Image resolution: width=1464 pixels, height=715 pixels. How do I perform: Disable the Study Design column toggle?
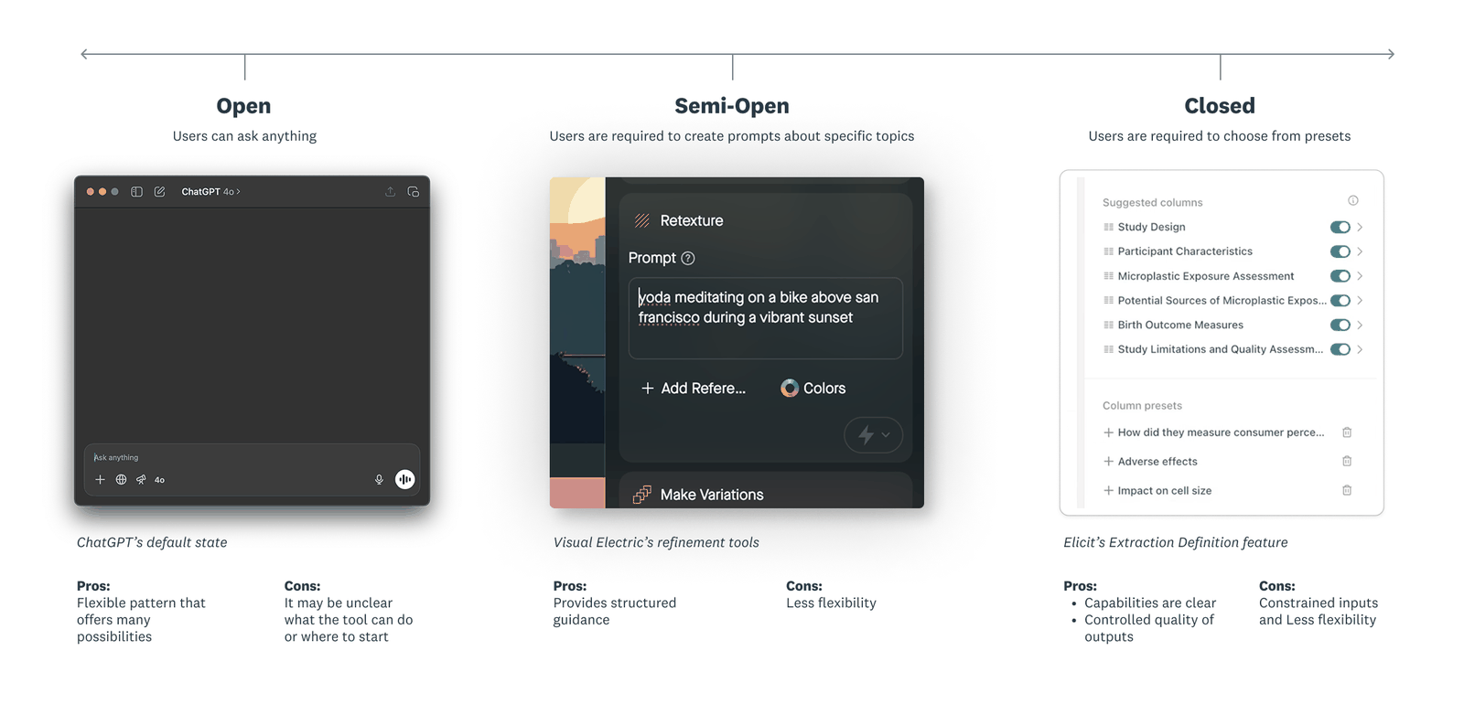pyautogui.click(x=1340, y=227)
